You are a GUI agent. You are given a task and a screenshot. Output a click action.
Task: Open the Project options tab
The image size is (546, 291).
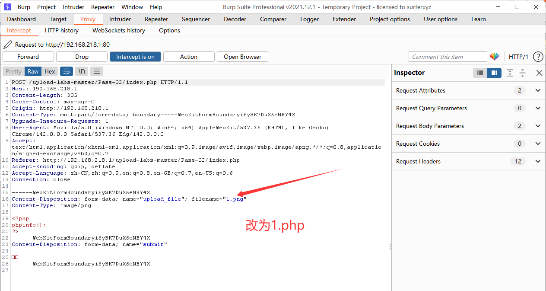[390, 19]
